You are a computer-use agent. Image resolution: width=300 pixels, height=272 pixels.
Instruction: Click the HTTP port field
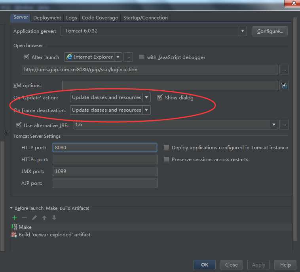point(105,148)
